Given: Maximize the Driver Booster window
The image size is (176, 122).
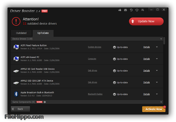Looking at the screenshot, I should 158,10.
